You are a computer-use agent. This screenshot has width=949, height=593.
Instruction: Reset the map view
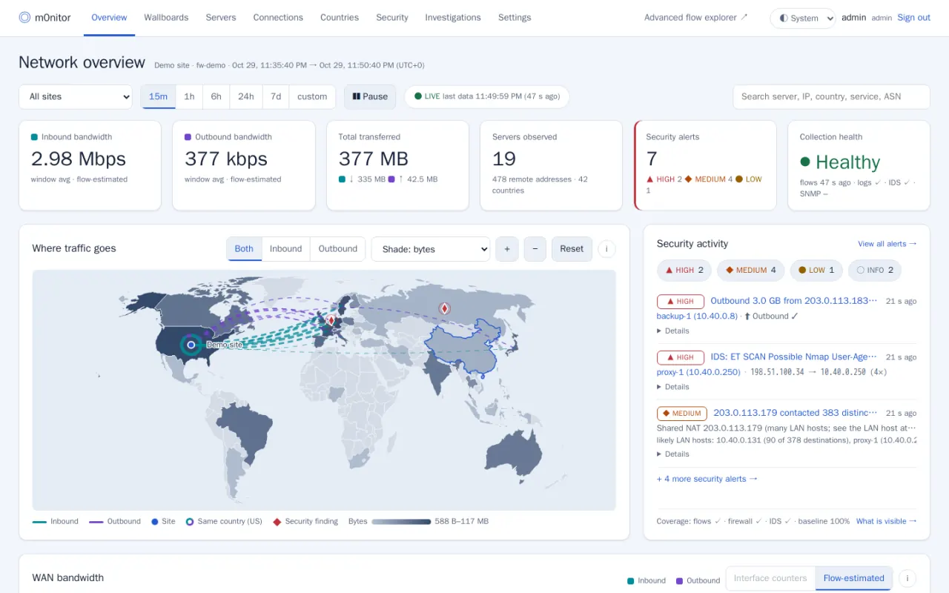click(572, 249)
